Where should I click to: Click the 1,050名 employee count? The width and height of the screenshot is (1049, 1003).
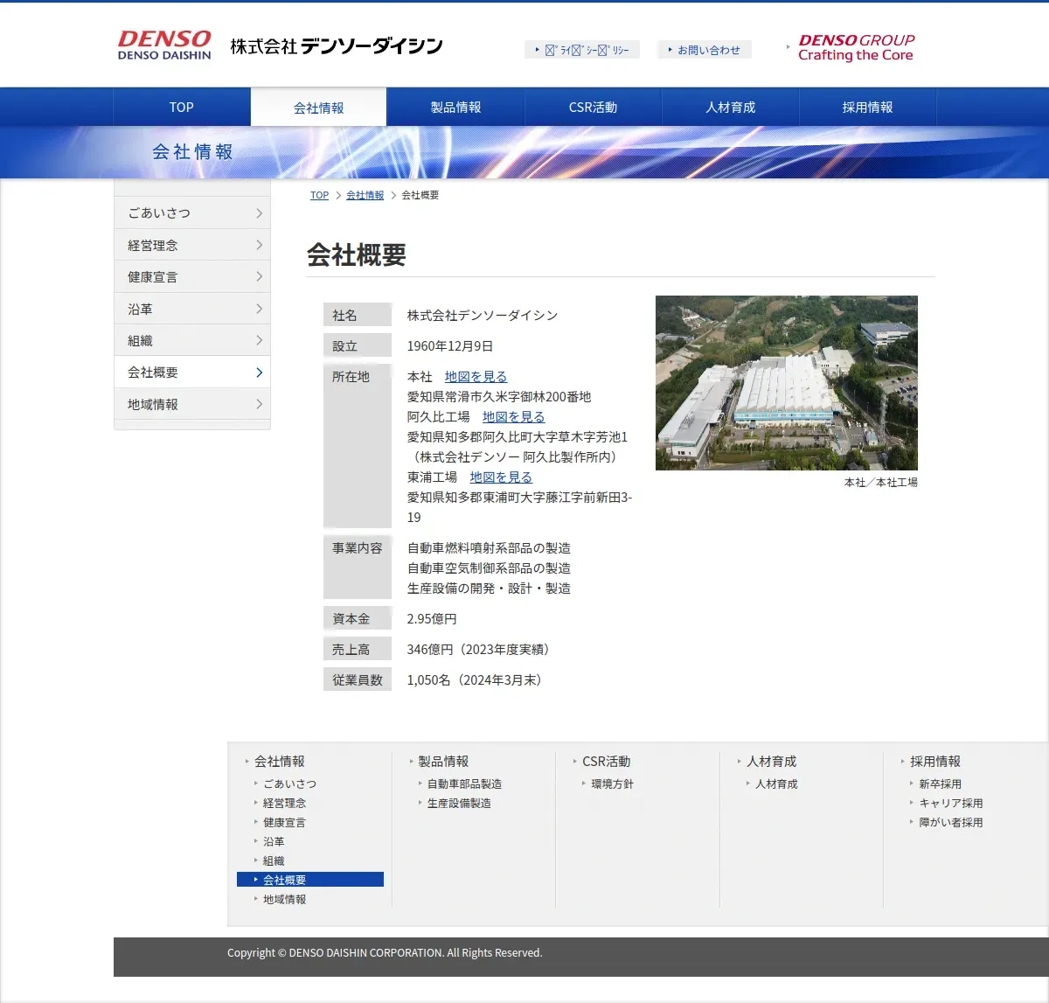tap(476, 680)
